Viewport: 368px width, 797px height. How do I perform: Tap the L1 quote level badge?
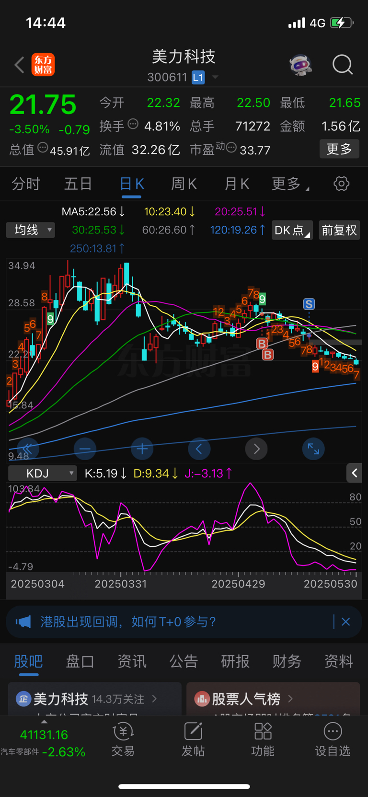(198, 77)
